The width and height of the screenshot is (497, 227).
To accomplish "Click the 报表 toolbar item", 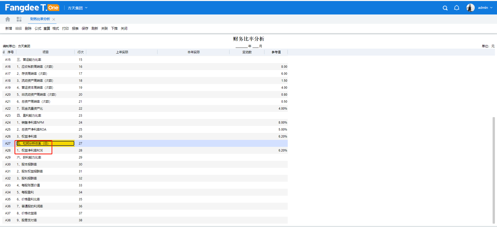I will click(x=75, y=28).
